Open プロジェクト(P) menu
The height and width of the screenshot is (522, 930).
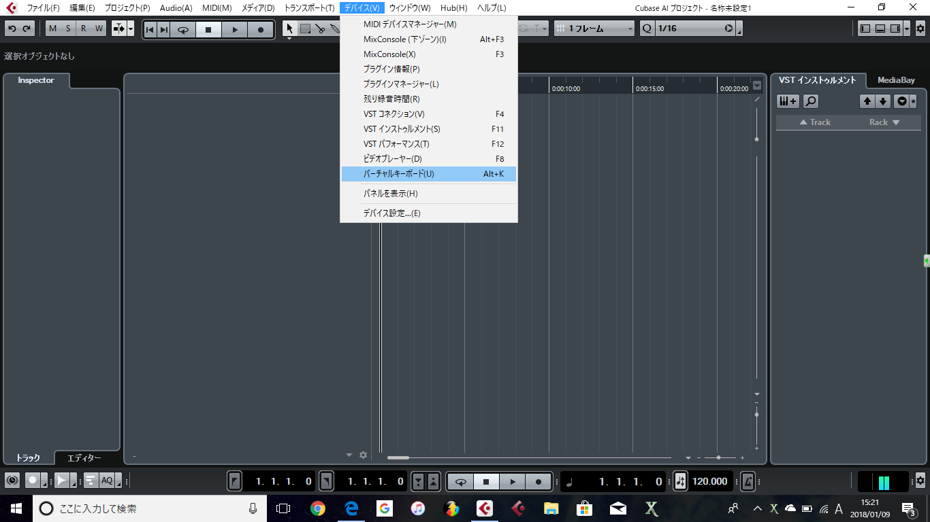point(127,7)
